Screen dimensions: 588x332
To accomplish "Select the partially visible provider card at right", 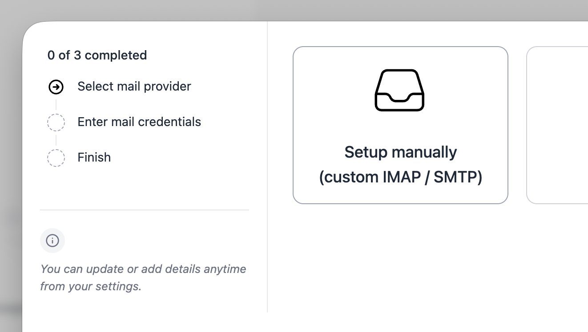I will 558,125.
